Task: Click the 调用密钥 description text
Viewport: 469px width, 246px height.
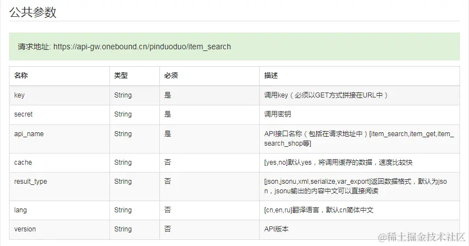Action: tap(278, 114)
